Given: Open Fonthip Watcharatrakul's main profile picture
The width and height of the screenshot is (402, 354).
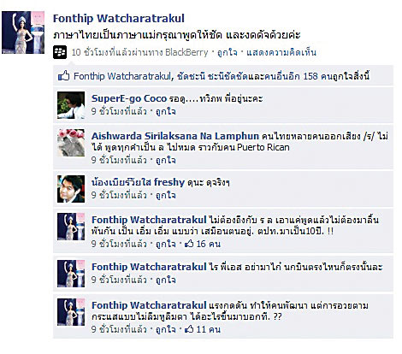Looking at the screenshot, I should click(23, 32).
